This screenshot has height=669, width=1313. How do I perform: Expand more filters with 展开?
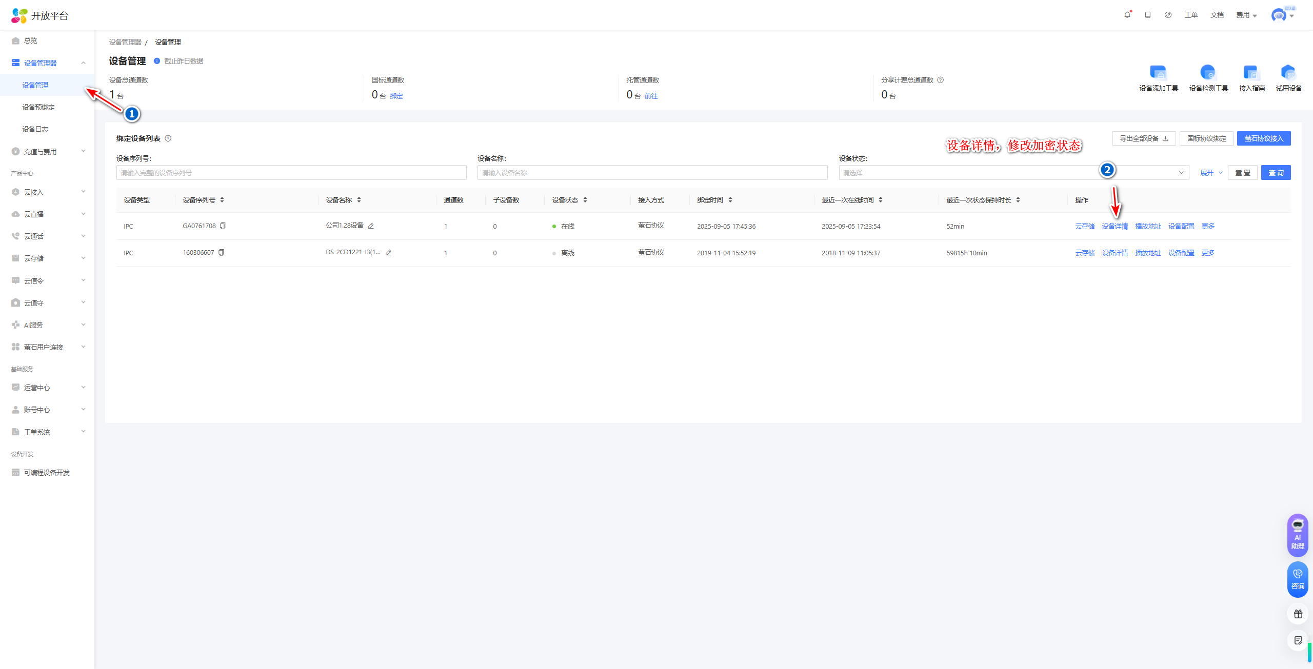tap(1211, 173)
